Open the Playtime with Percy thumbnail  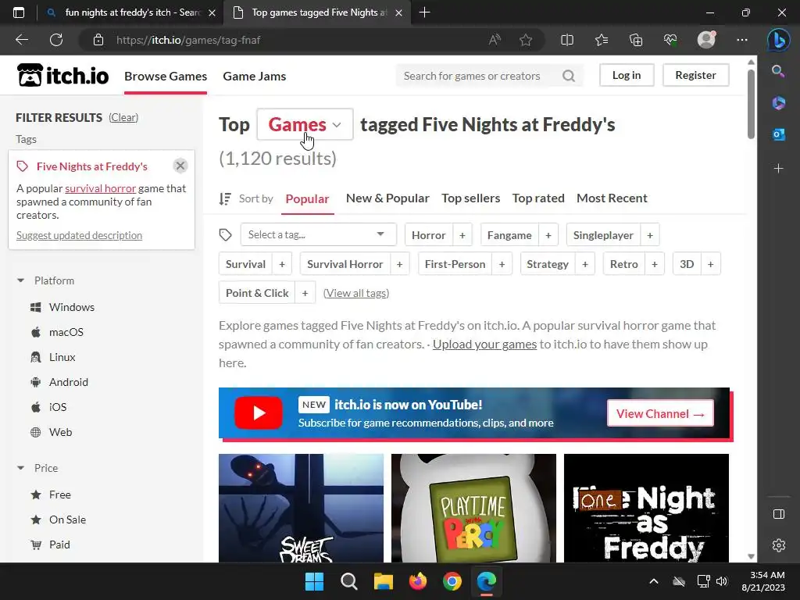tap(473, 508)
